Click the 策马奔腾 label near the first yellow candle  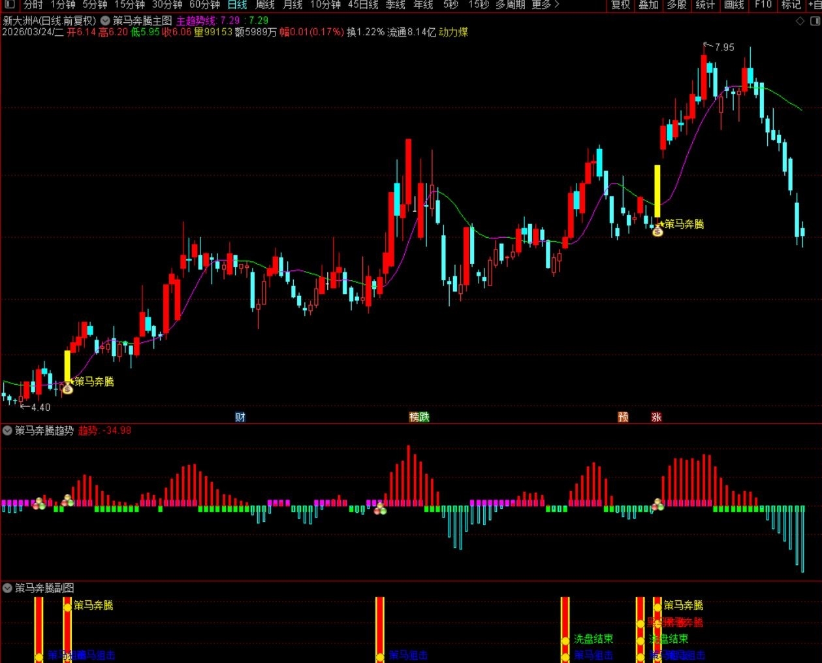point(94,381)
